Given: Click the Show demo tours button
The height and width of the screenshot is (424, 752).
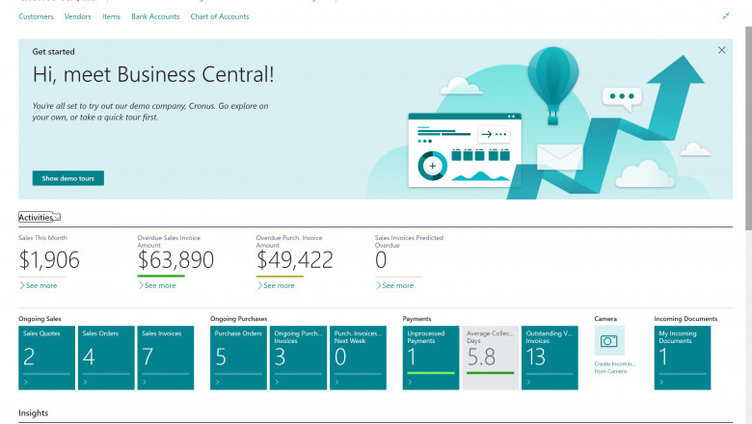Looking at the screenshot, I should (x=68, y=178).
